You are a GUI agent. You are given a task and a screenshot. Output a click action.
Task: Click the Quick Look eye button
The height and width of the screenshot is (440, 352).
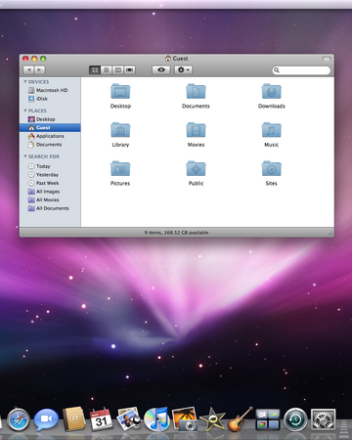click(x=161, y=69)
